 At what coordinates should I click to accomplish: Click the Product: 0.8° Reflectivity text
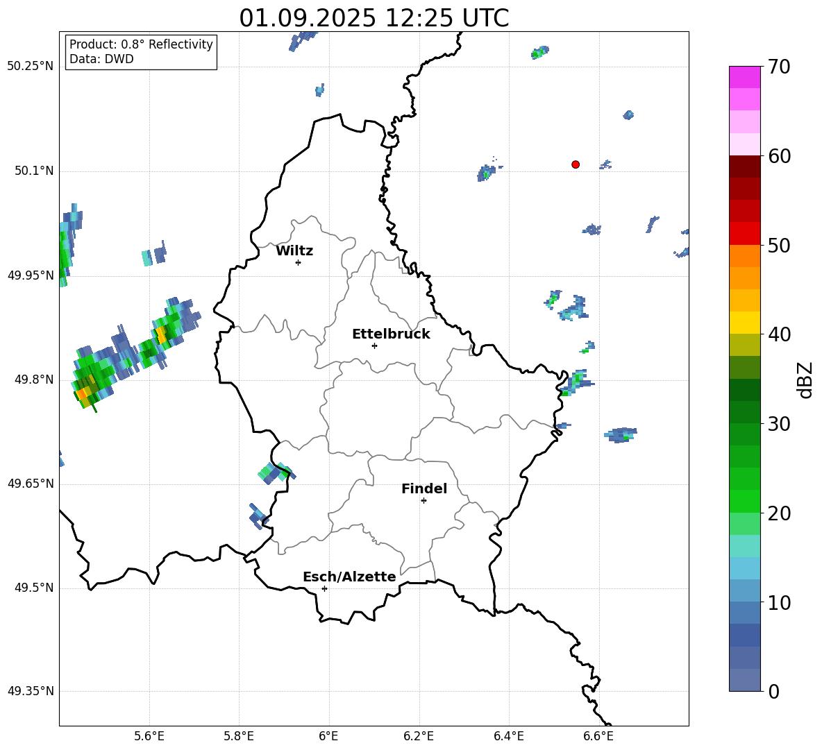click(141, 44)
